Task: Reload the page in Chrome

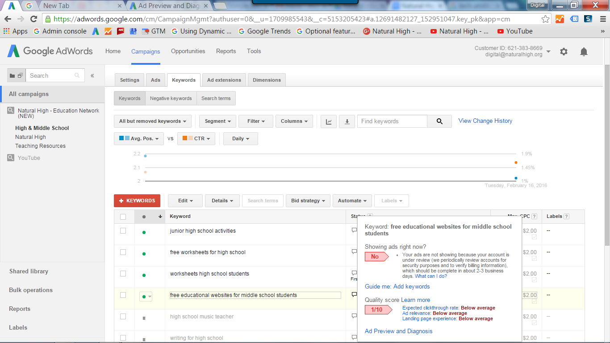Action: point(33,19)
